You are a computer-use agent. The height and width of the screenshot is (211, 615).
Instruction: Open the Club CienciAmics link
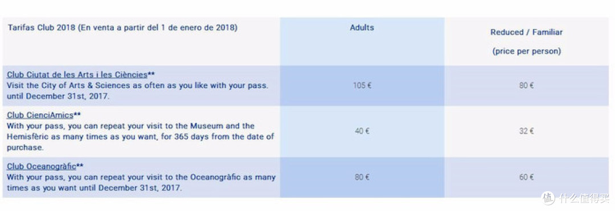tap(40, 115)
